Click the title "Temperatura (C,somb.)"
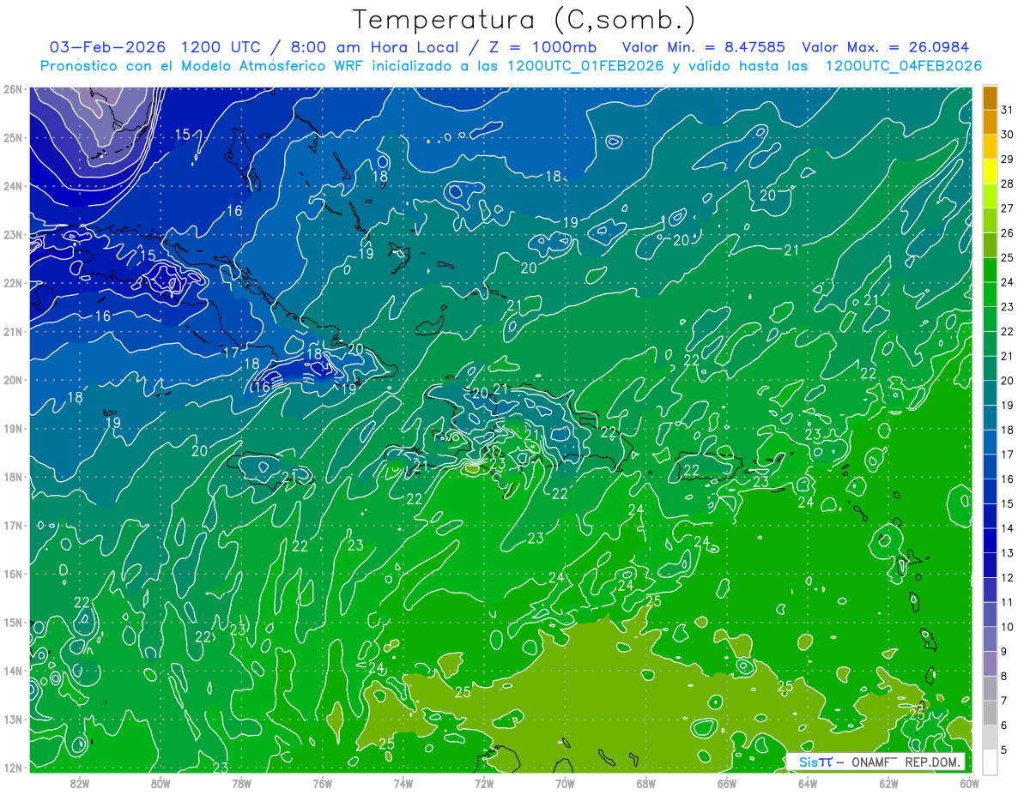 click(524, 20)
